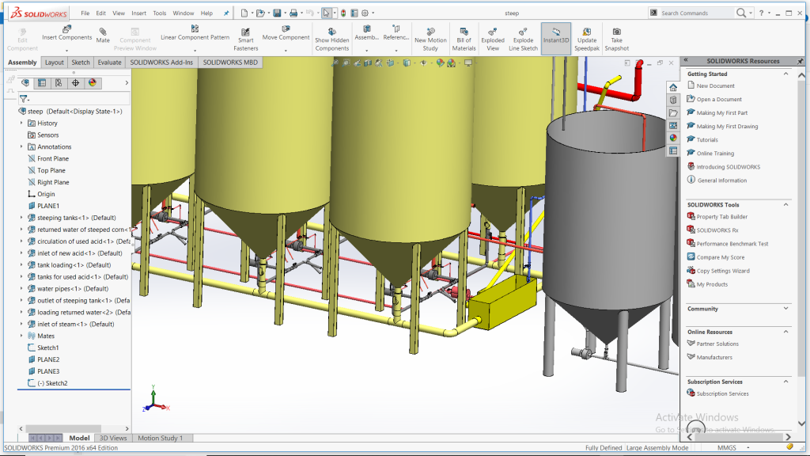Open Bill of Materials tool

(464, 32)
